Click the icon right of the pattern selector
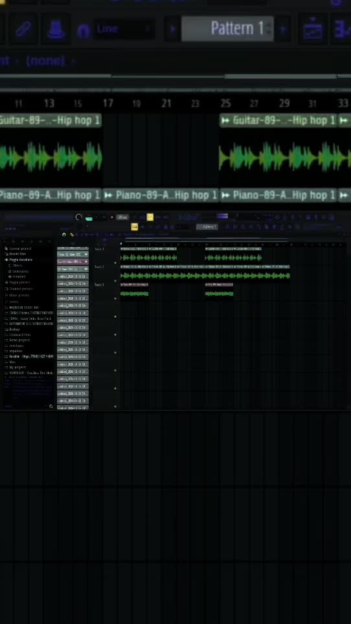Image resolution: width=351 pixels, height=624 pixels. point(312,28)
